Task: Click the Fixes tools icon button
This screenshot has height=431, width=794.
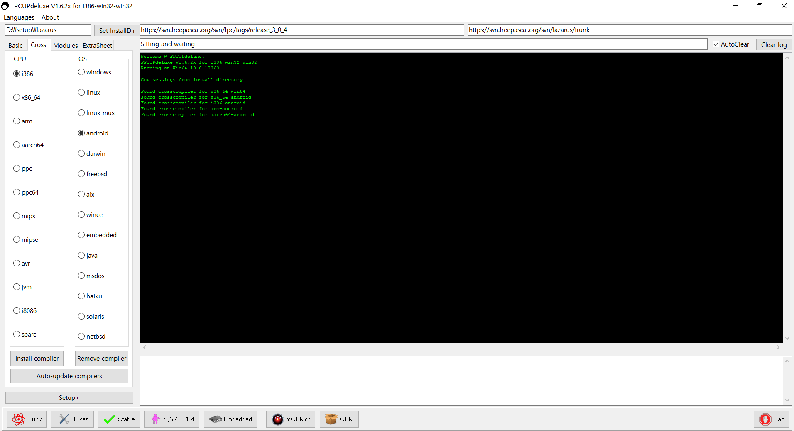Action: coord(73,419)
